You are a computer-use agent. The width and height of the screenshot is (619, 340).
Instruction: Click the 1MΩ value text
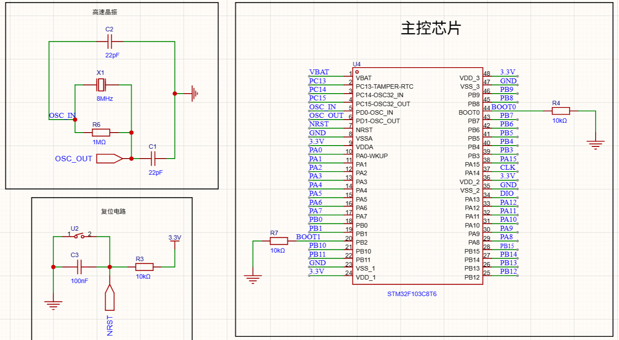(x=99, y=142)
